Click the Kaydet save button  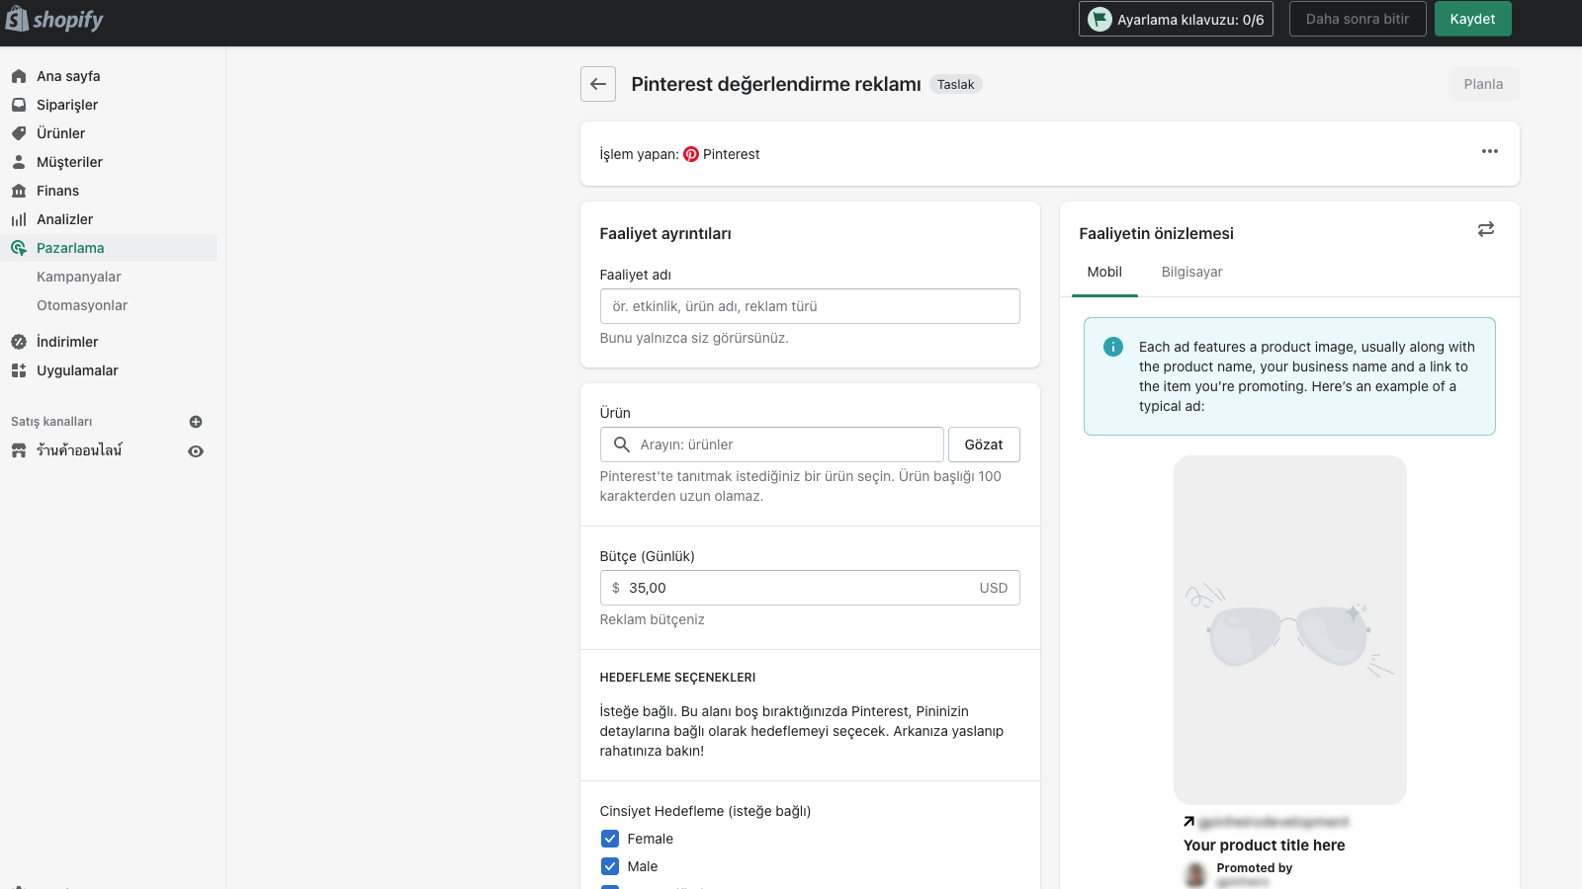click(1472, 19)
